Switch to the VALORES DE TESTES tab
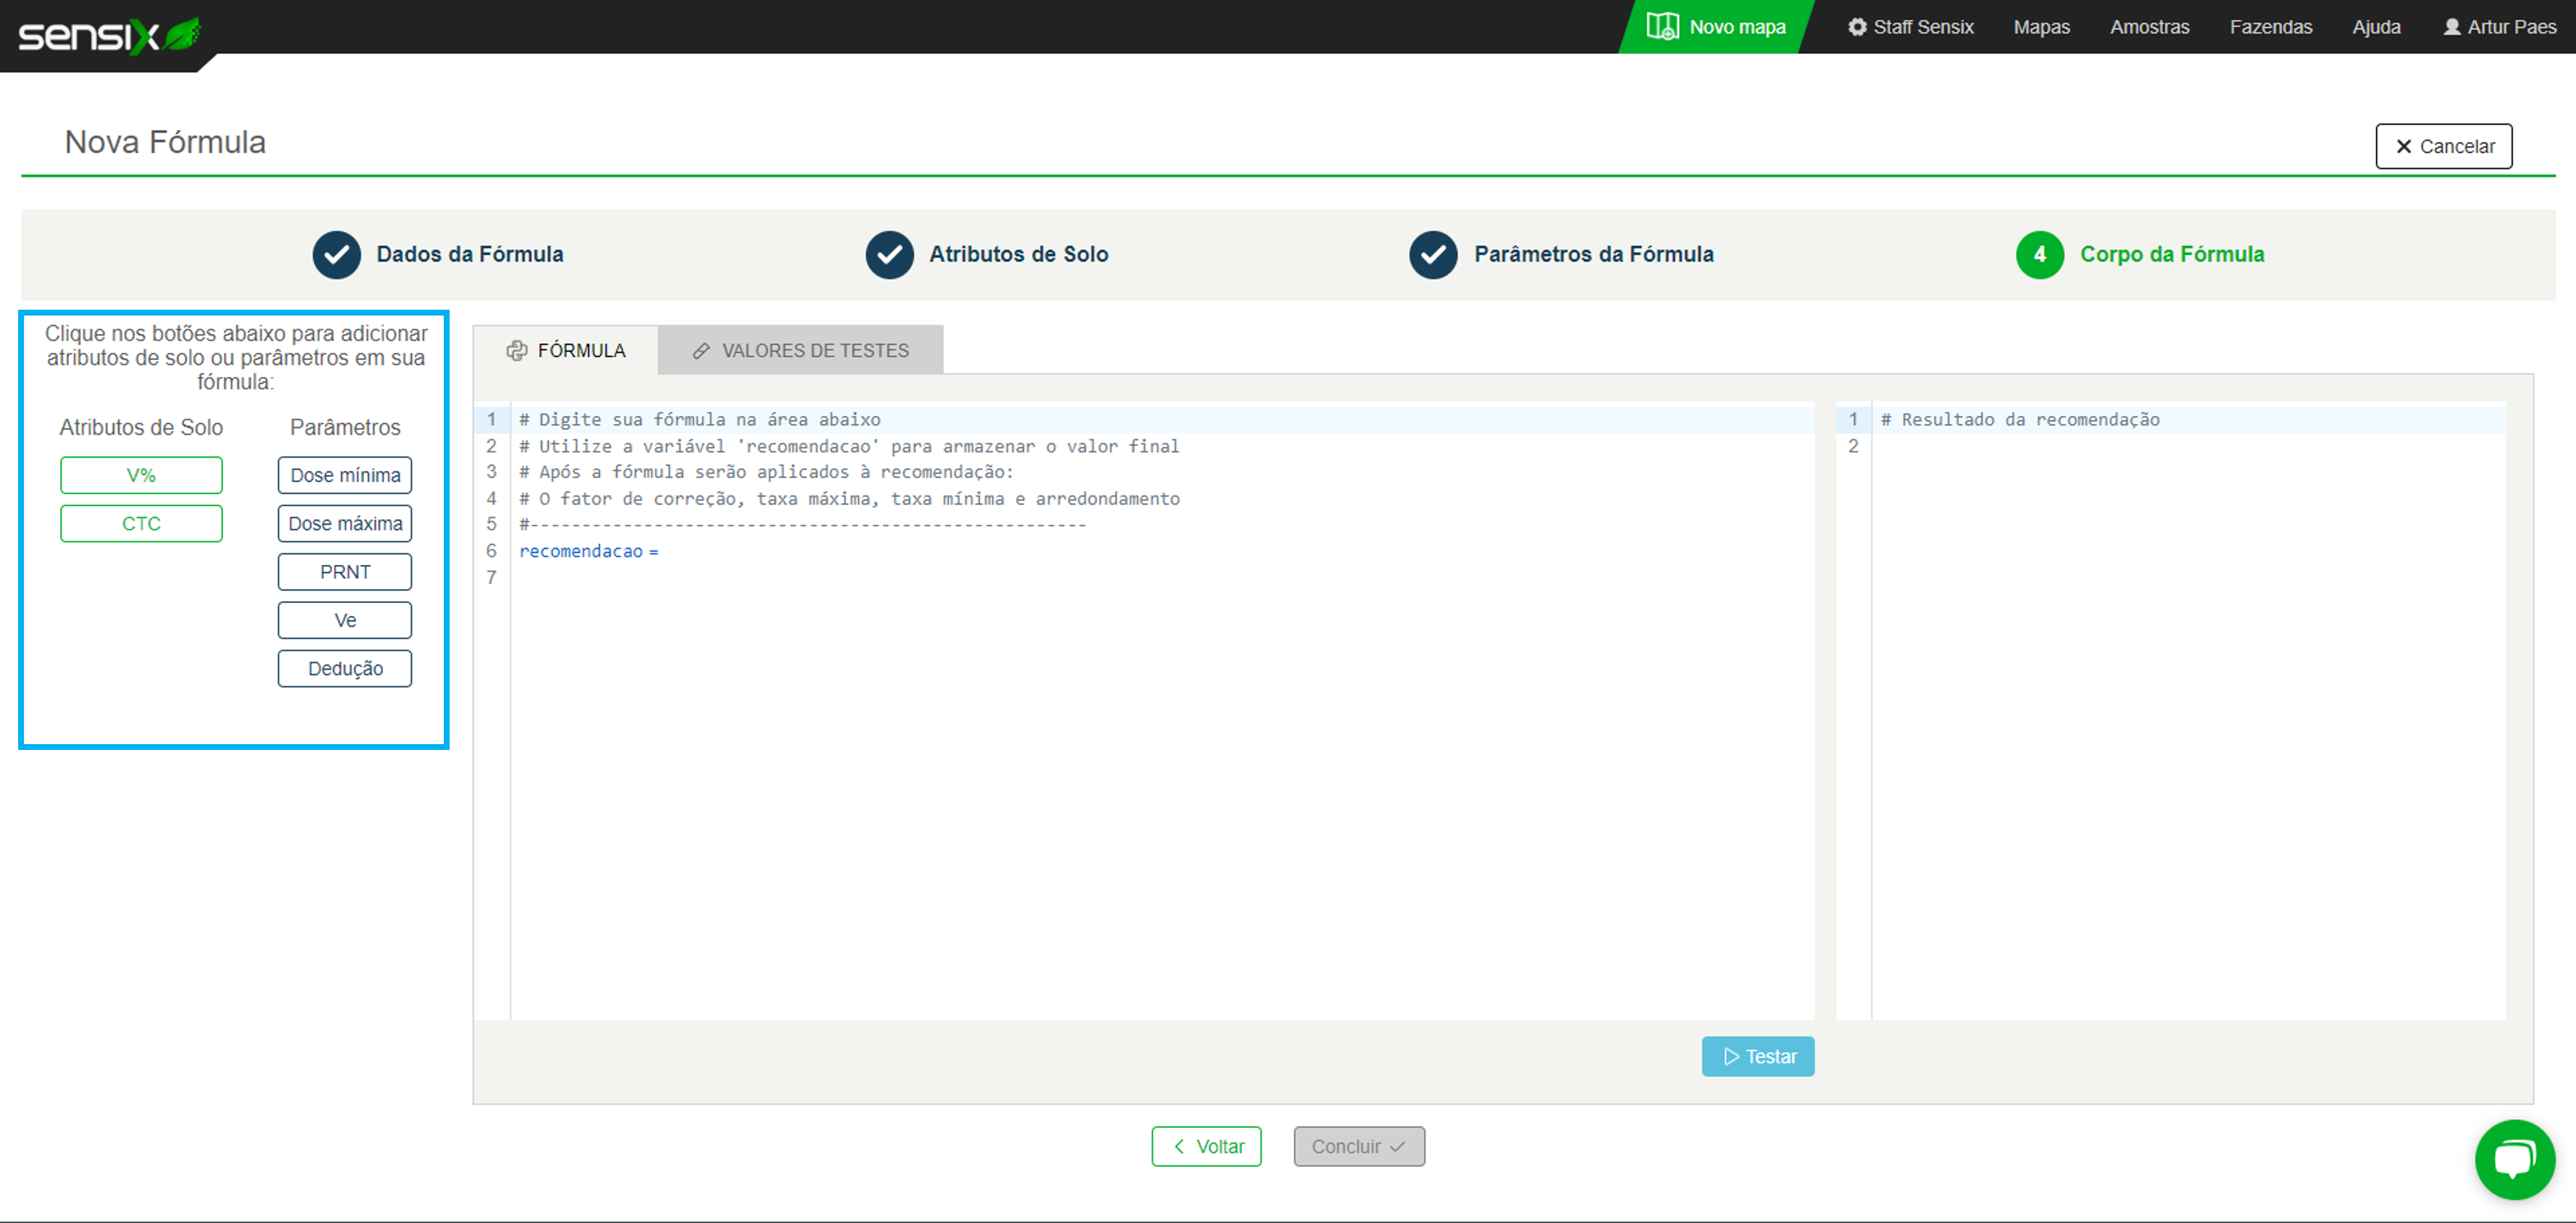The width and height of the screenshot is (2576, 1223). coord(800,351)
